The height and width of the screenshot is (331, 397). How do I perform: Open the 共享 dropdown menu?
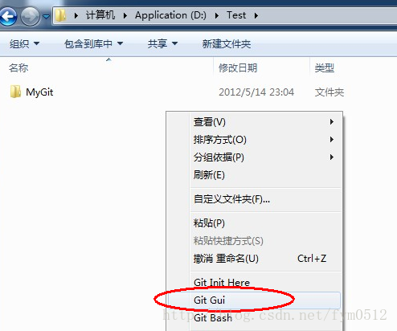(162, 43)
